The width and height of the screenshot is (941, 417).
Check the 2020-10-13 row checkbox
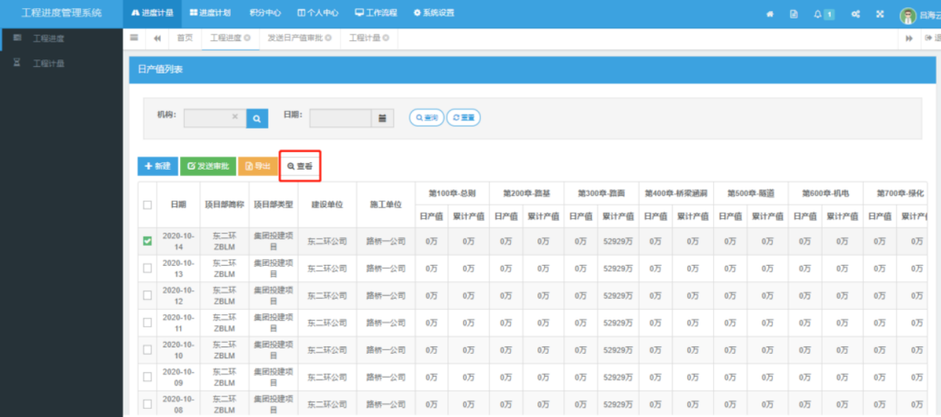[147, 268]
